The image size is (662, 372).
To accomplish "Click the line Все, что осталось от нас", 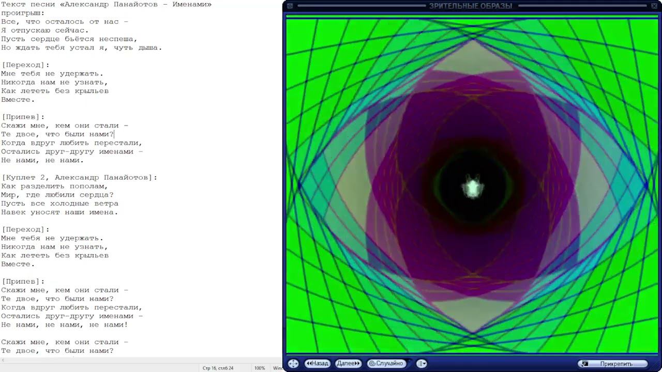I will [65, 22].
